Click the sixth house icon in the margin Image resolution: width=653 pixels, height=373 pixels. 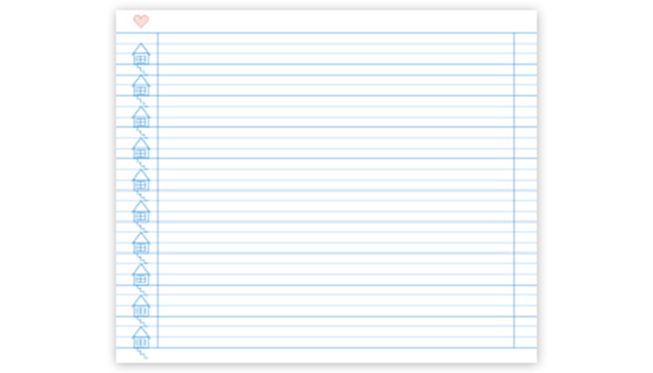pyautogui.click(x=141, y=211)
